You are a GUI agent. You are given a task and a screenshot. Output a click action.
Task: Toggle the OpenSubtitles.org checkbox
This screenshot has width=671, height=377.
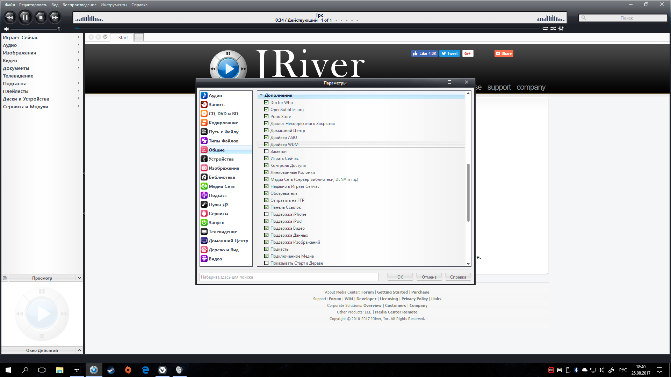pyautogui.click(x=266, y=109)
